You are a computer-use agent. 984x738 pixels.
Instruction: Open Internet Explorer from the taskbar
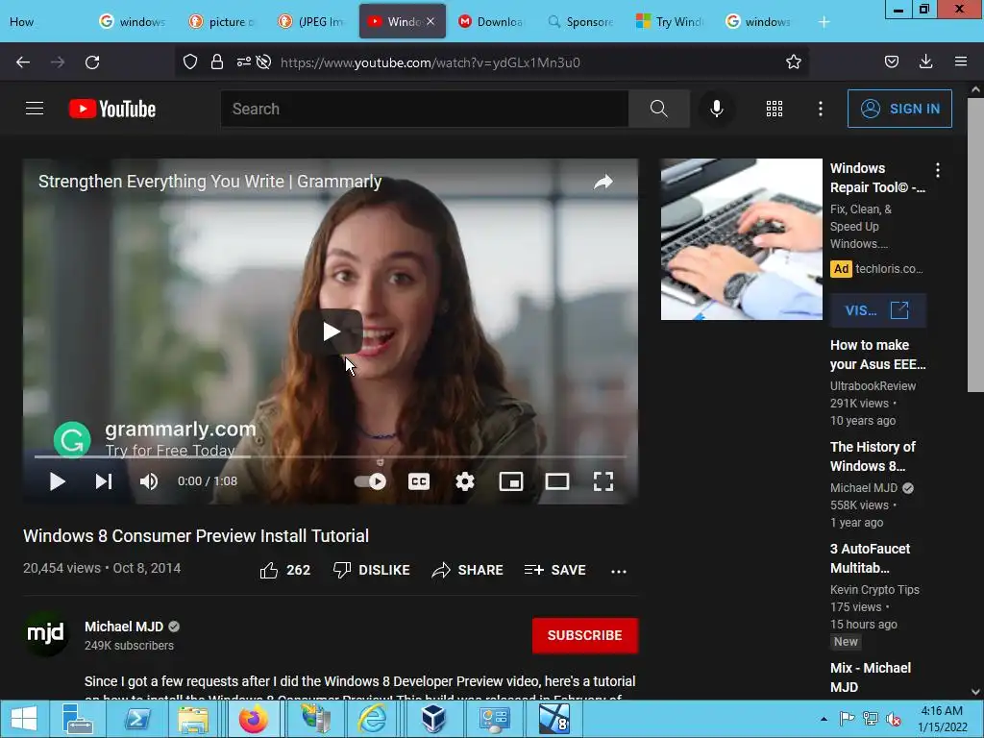point(372,719)
